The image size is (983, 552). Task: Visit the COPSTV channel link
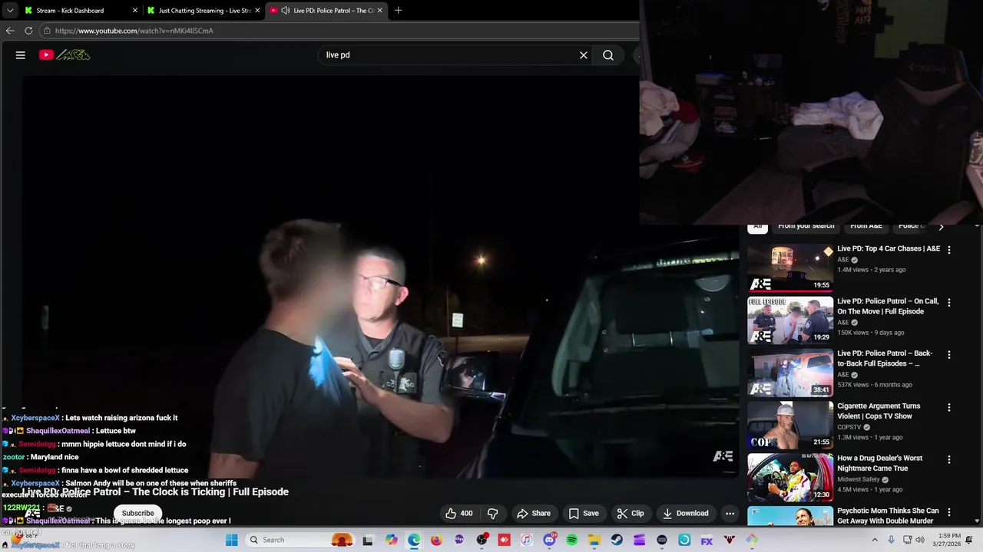click(x=849, y=428)
